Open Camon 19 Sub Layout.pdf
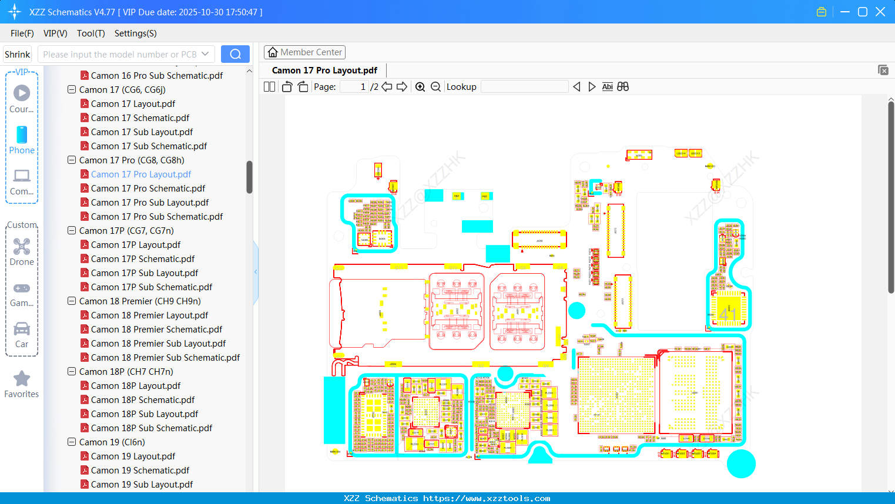895x504 pixels. pos(142,485)
